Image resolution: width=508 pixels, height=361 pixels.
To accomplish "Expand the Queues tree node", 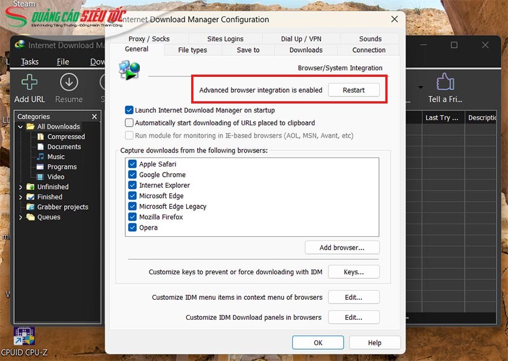I will [21, 217].
